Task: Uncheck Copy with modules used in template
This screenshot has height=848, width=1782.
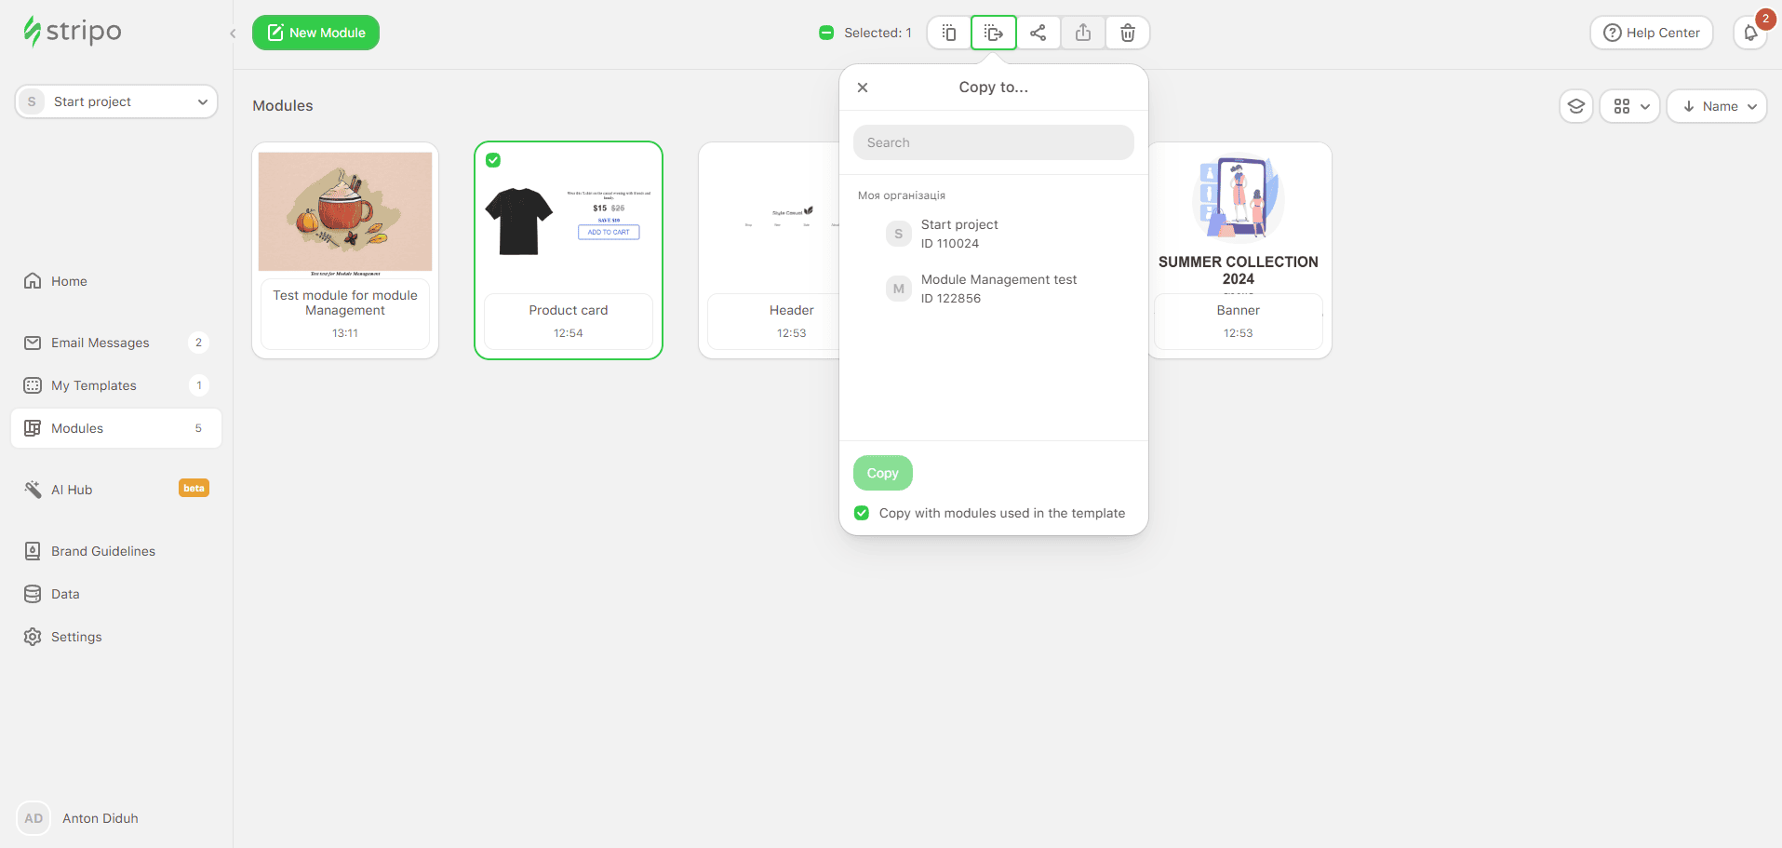Action: tap(862, 513)
